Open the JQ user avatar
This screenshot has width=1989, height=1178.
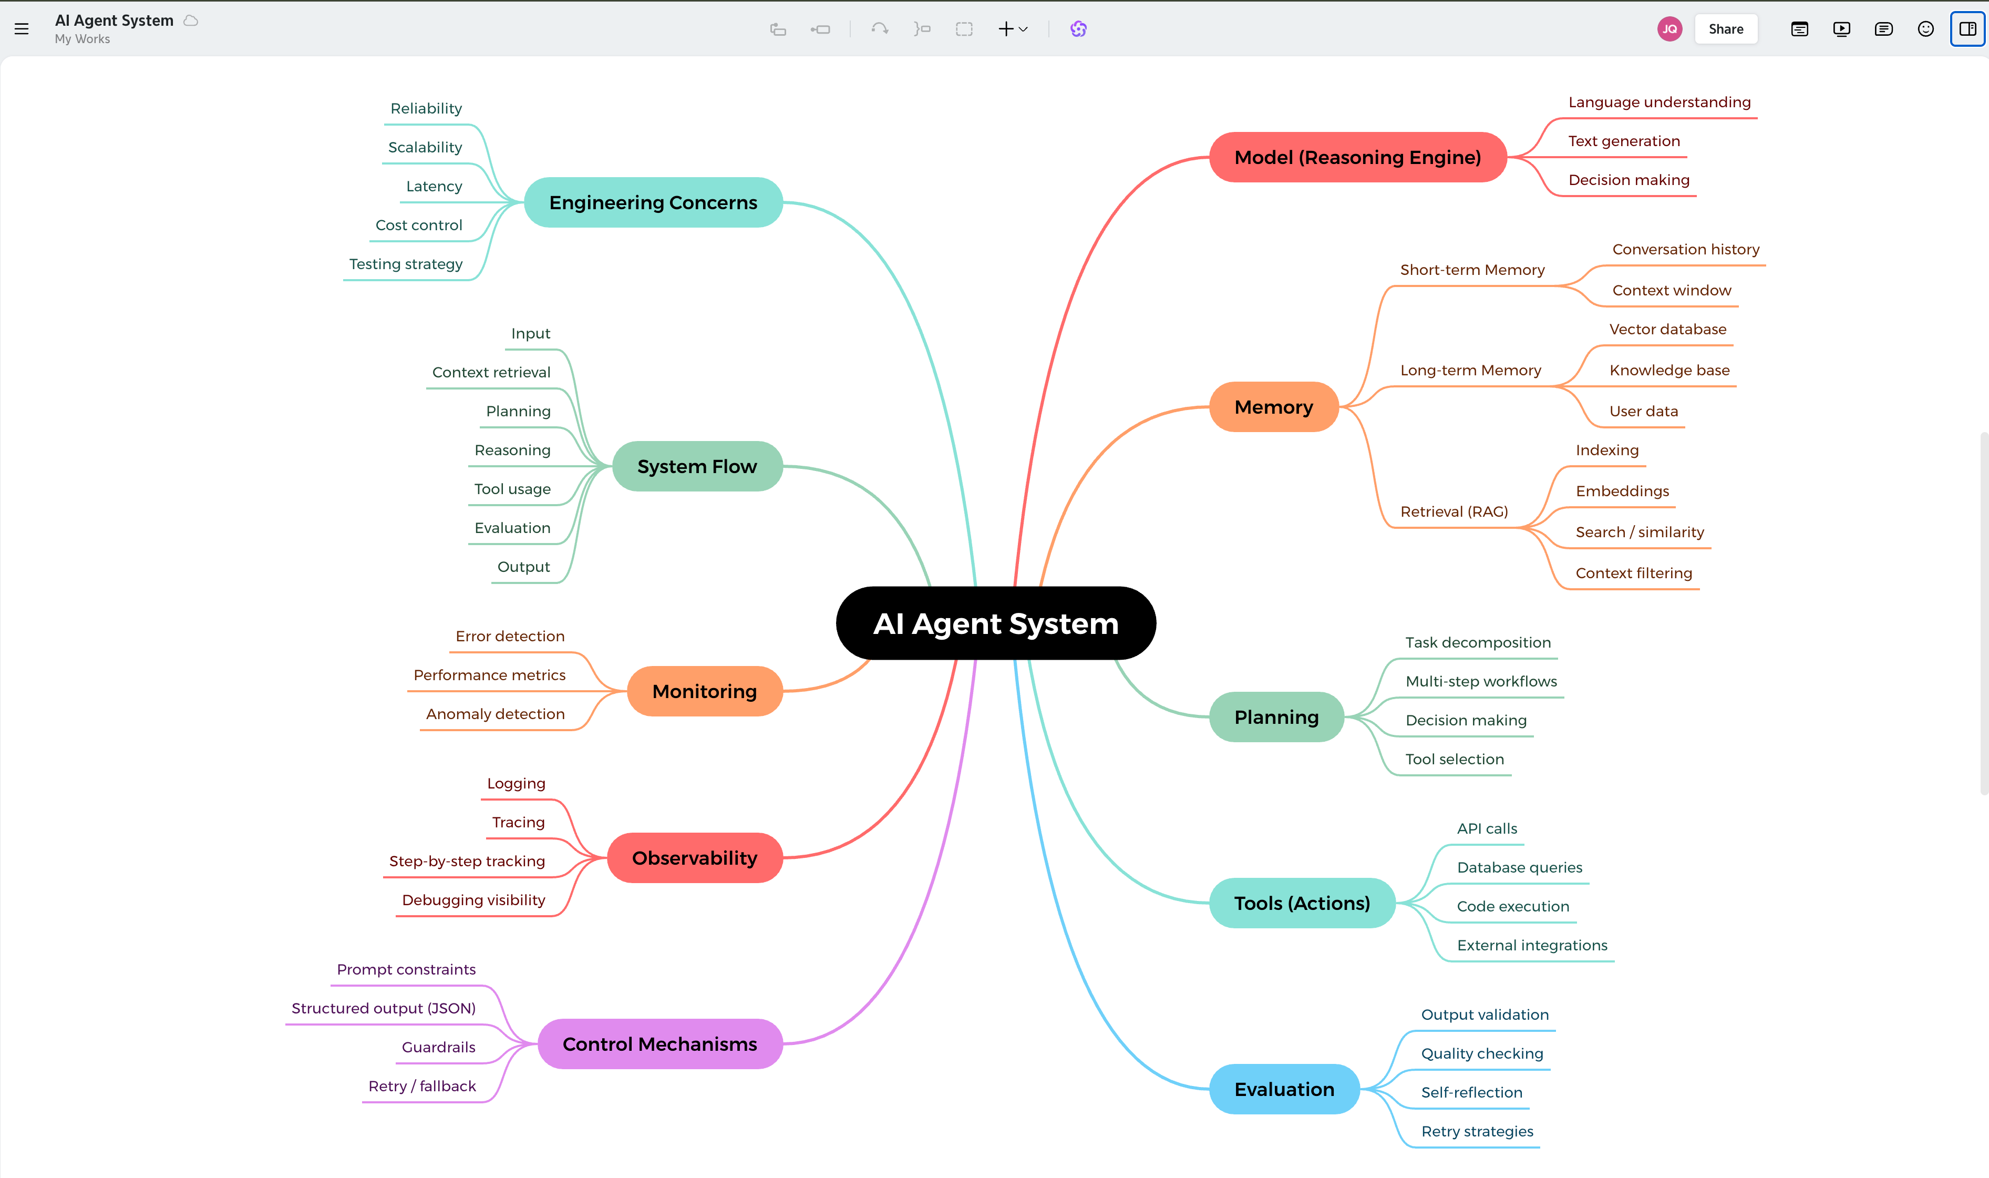point(1669,29)
